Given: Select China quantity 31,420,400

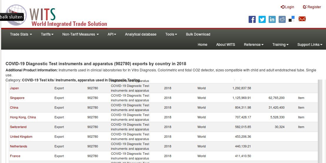Looking at the screenshot, I should (277, 107).
